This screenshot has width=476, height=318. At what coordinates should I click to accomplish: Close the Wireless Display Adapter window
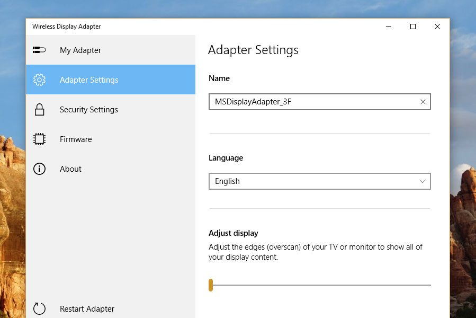pos(437,26)
